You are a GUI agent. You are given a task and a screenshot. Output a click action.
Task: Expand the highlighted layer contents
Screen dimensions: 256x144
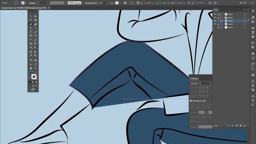(222, 21)
